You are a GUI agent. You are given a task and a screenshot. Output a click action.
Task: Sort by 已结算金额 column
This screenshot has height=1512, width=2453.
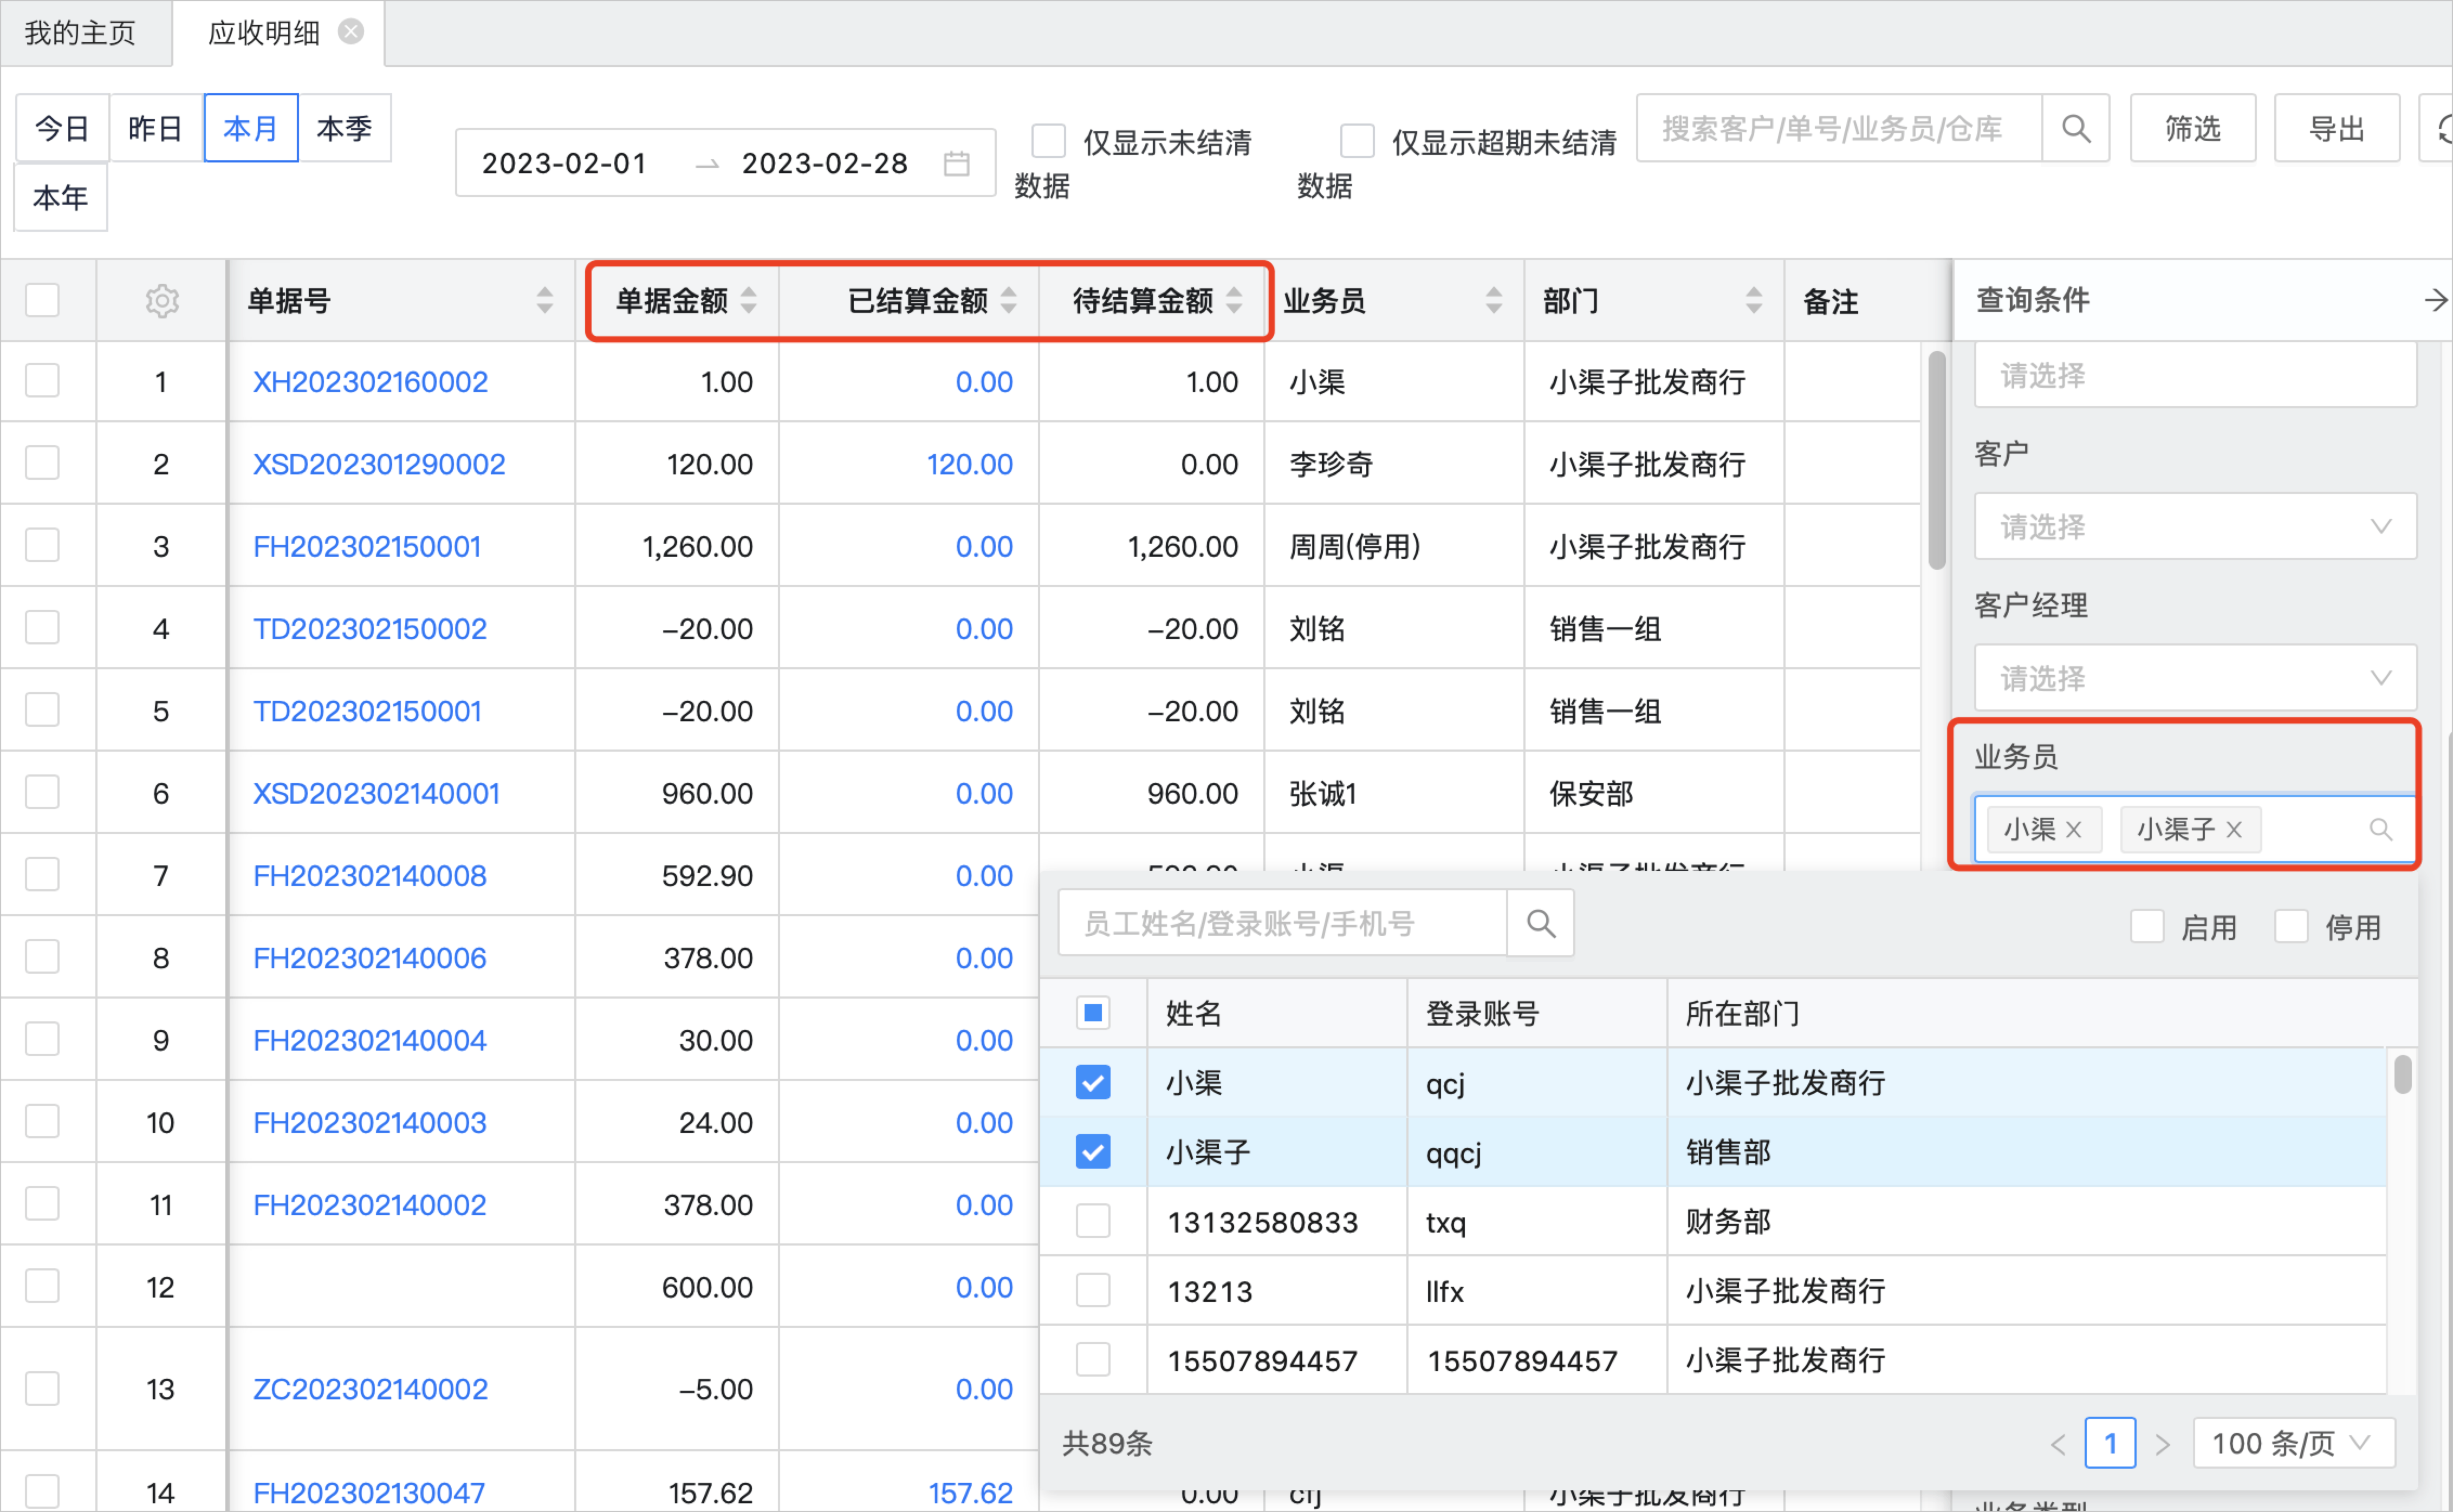click(x=1009, y=300)
